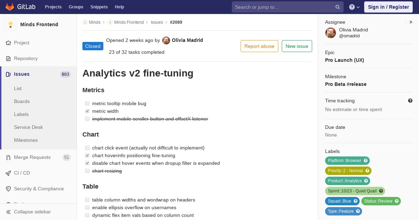Click the Report abuse button

point(259,46)
